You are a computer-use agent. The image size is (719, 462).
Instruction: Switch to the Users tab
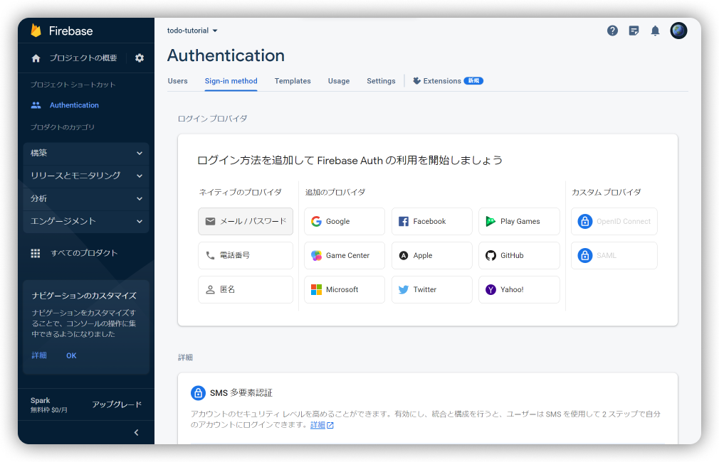point(177,81)
